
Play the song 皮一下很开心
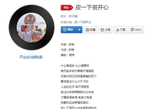tap(68, 30)
